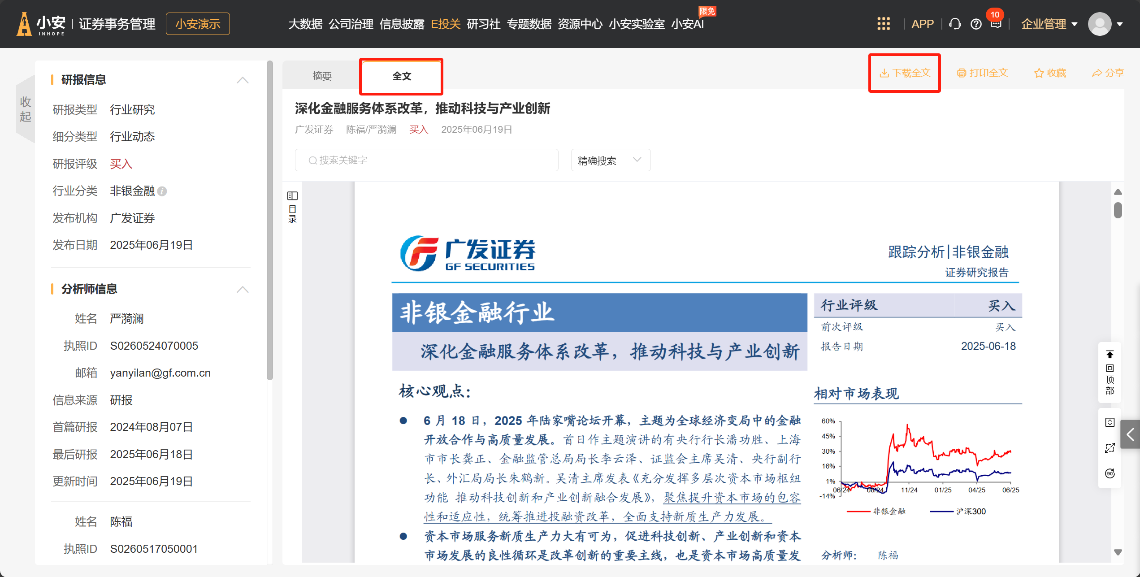Open the app grid launcher icon

click(883, 24)
